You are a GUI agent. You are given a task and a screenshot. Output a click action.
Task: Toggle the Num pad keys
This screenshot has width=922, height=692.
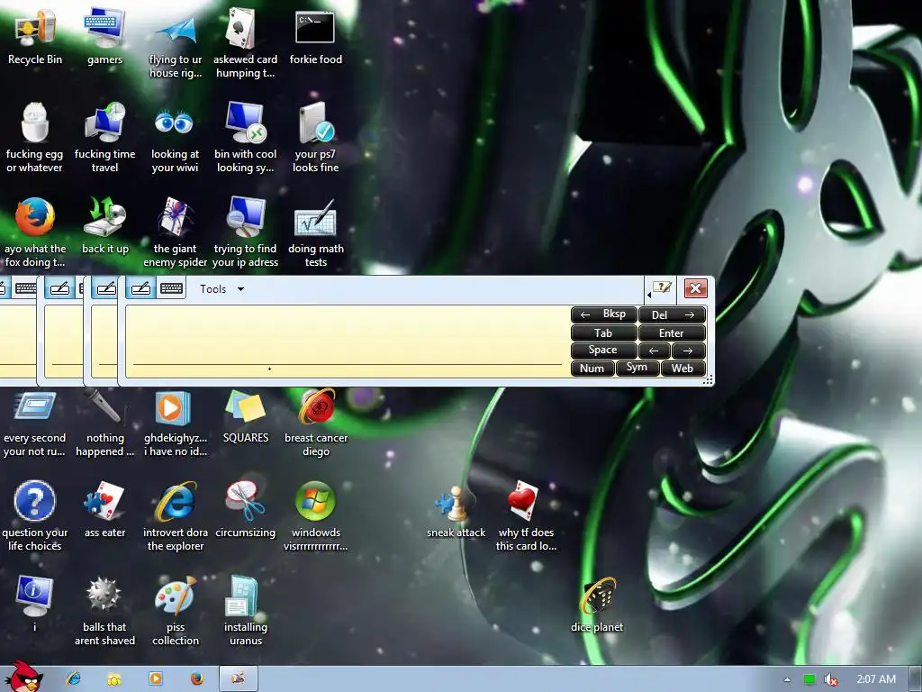pyautogui.click(x=592, y=369)
